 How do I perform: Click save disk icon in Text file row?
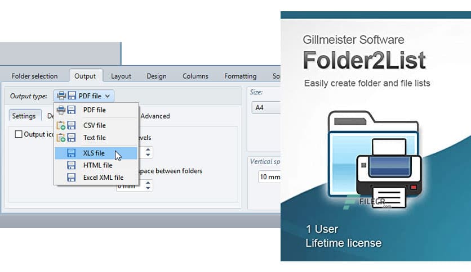72,138
